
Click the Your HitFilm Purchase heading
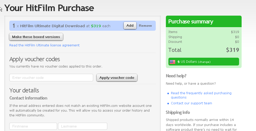click(49, 8)
